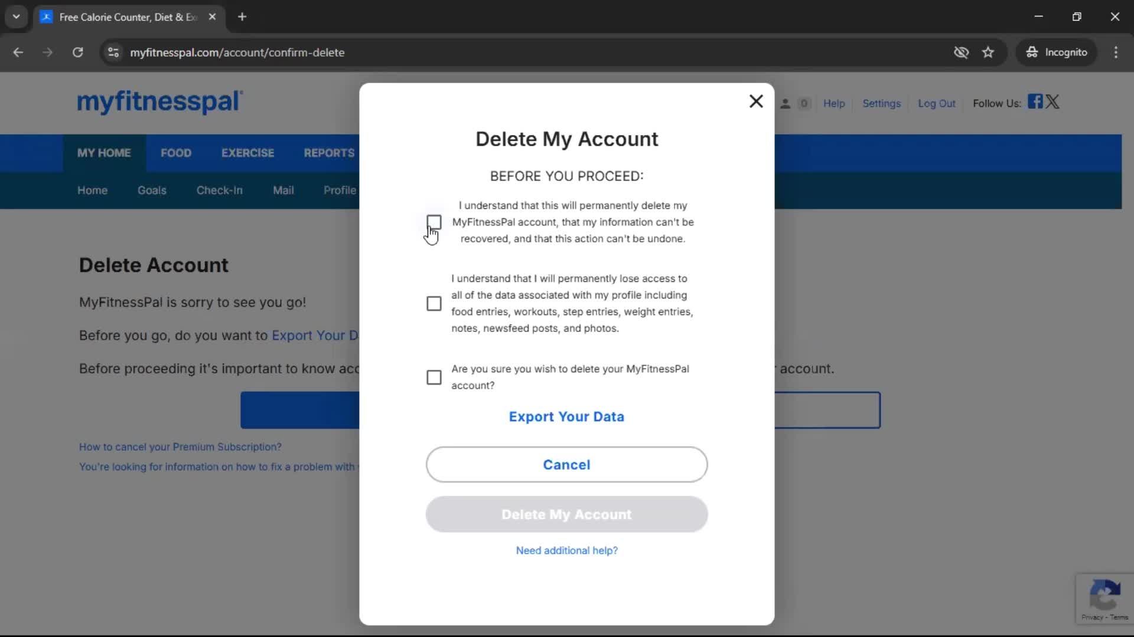Image resolution: width=1134 pixels, height=637 pixels.
Task: Close the Free Calorie Counter tab
Action: pos(212,17)
